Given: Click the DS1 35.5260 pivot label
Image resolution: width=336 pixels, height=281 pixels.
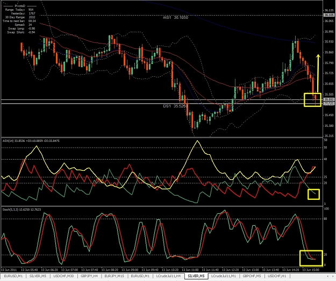Looking at the screenshot, I should (175, 106).
